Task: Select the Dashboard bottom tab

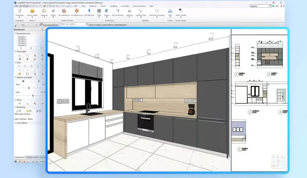Action: point(20,157)
